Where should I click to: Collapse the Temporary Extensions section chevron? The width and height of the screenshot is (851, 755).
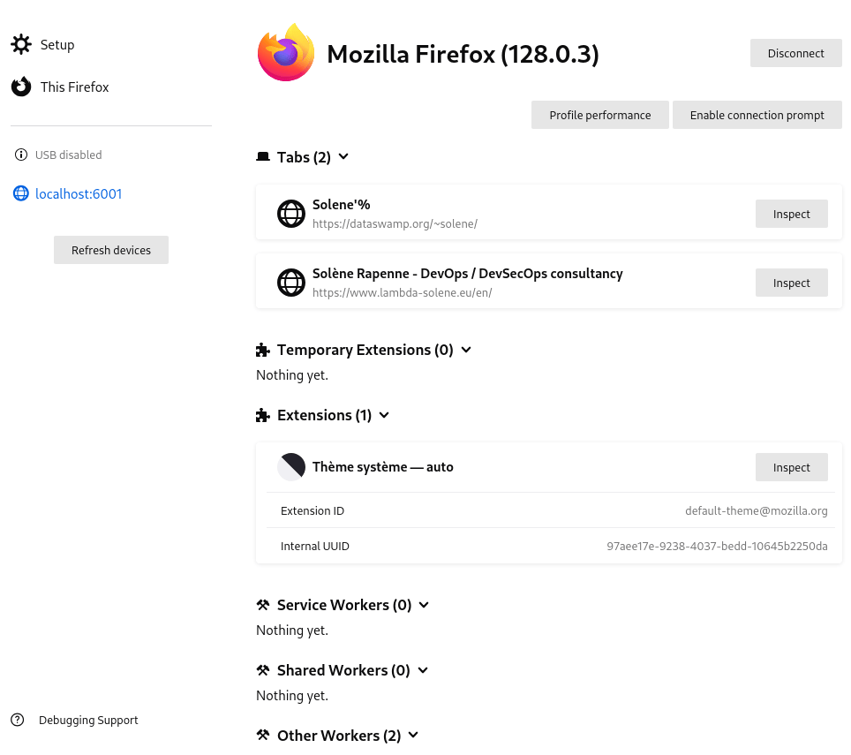[466, 350]
